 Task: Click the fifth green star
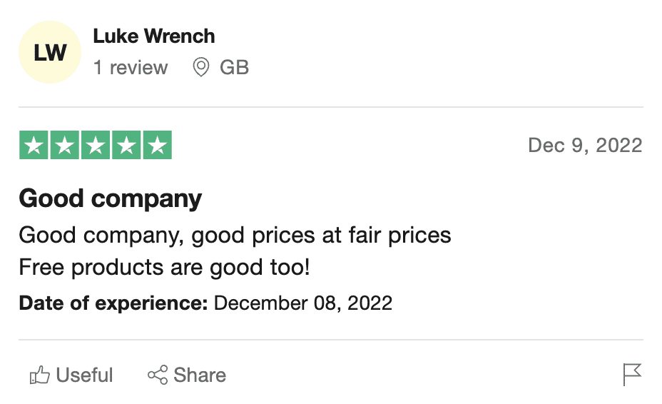(x=158, y=145)
